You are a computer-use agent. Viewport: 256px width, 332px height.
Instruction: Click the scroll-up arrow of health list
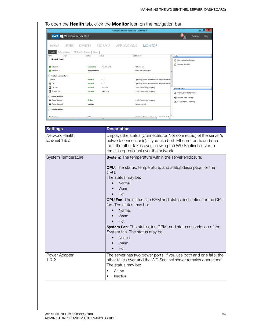tap(172, 56)
